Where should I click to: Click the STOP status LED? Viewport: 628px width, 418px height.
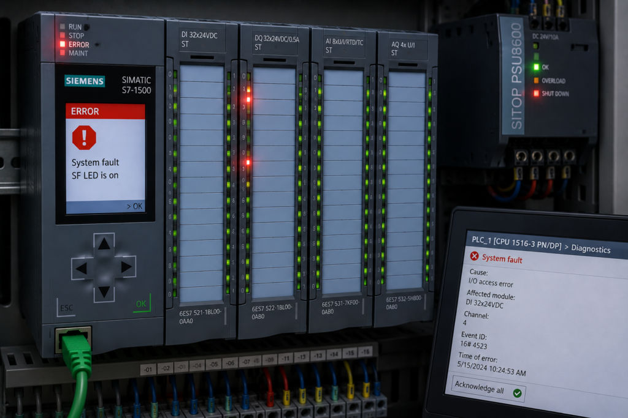tap(63, 35)
